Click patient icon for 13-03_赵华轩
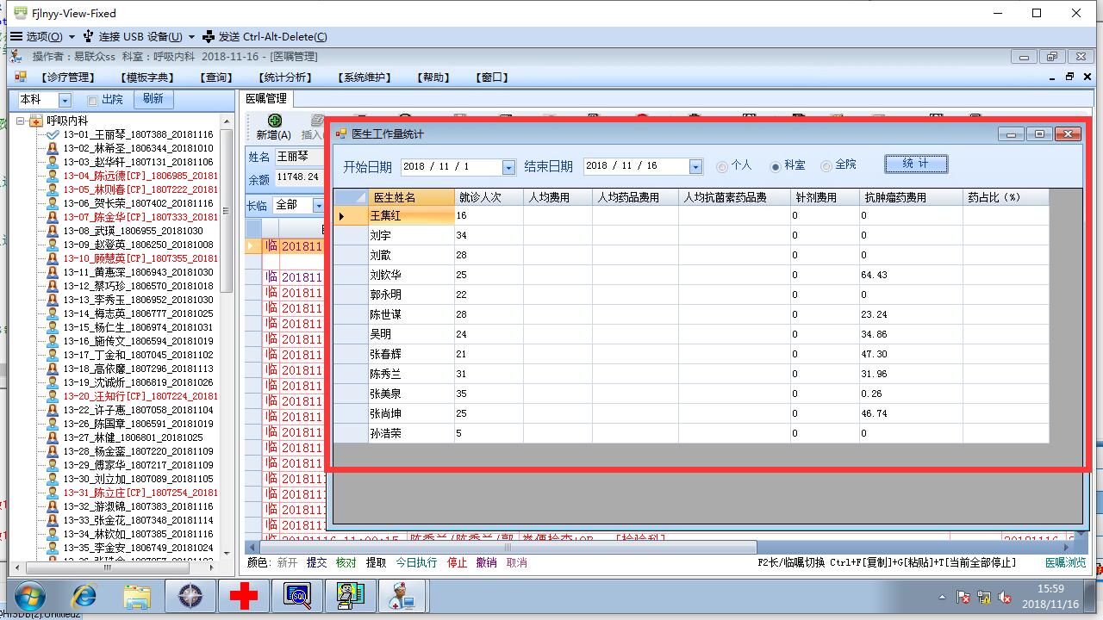Image resolution: width=1103 pixels, height=620 pixels. [53, 162]
